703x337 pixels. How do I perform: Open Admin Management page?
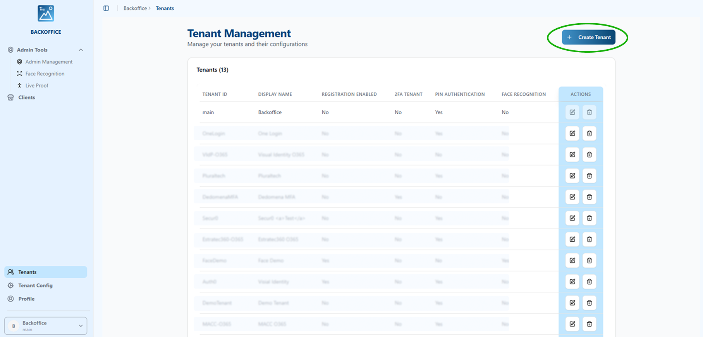pos(49,62)
